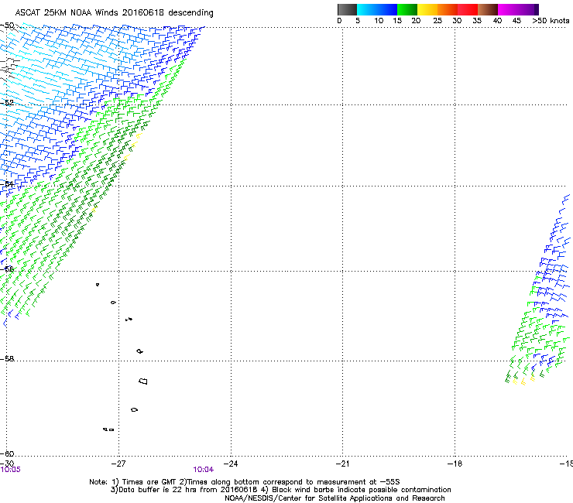This screenshot has width=573, height=503.
Task: Click the 'NOAA/NESDIS/Center for Satellite Applications and Research' credit
Action: (335, 498)
